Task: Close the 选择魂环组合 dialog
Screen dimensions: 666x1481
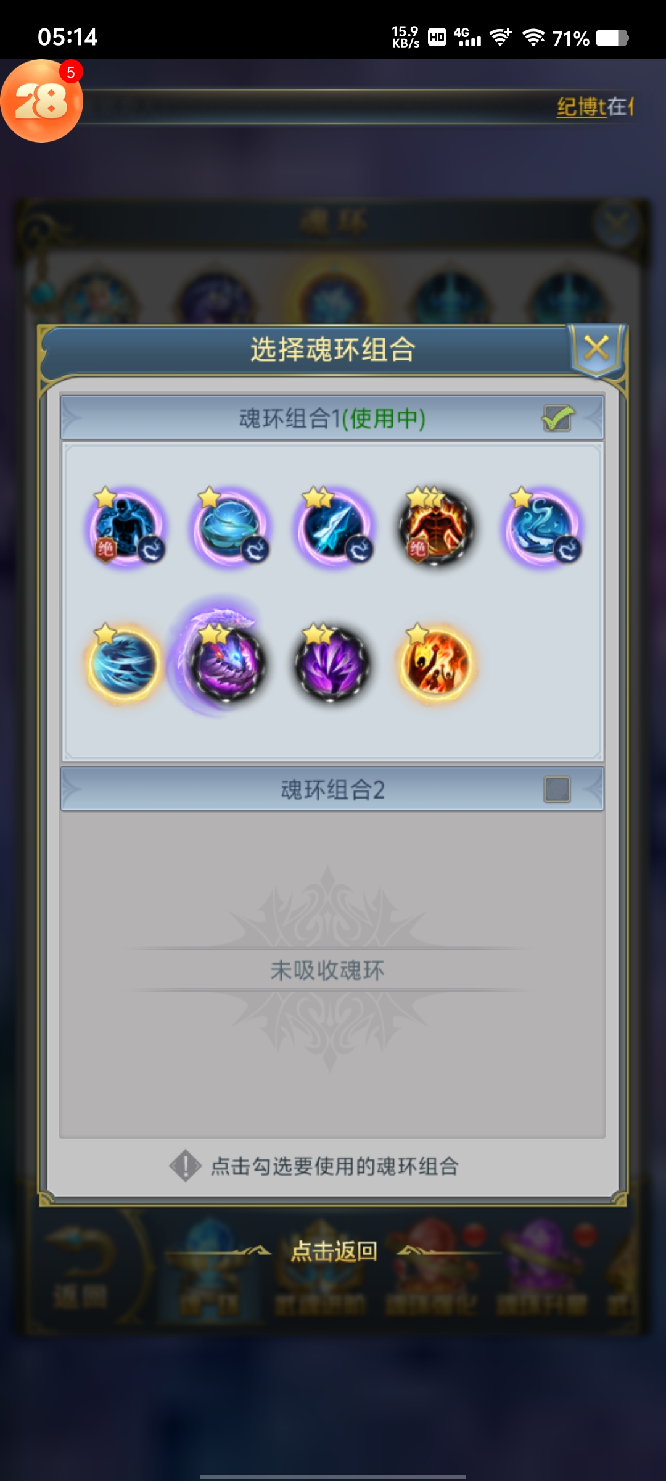Action: [x=596, y=349]
